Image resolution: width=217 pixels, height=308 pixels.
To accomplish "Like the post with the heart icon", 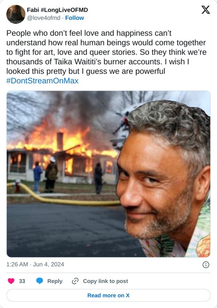I will 11,281.
